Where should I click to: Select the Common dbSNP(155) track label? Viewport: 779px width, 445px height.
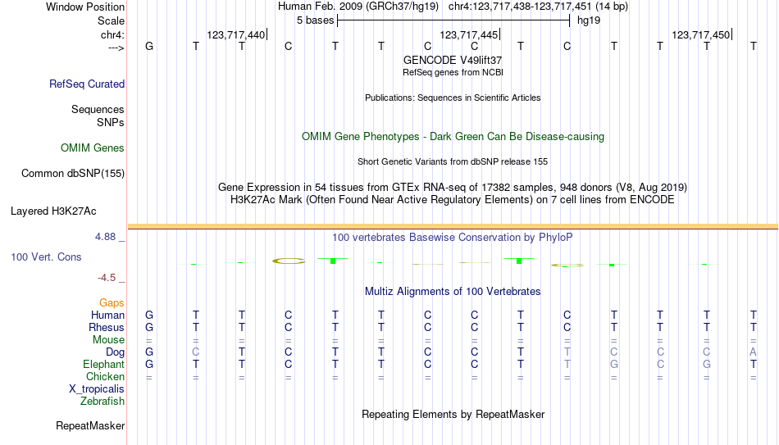73,174
